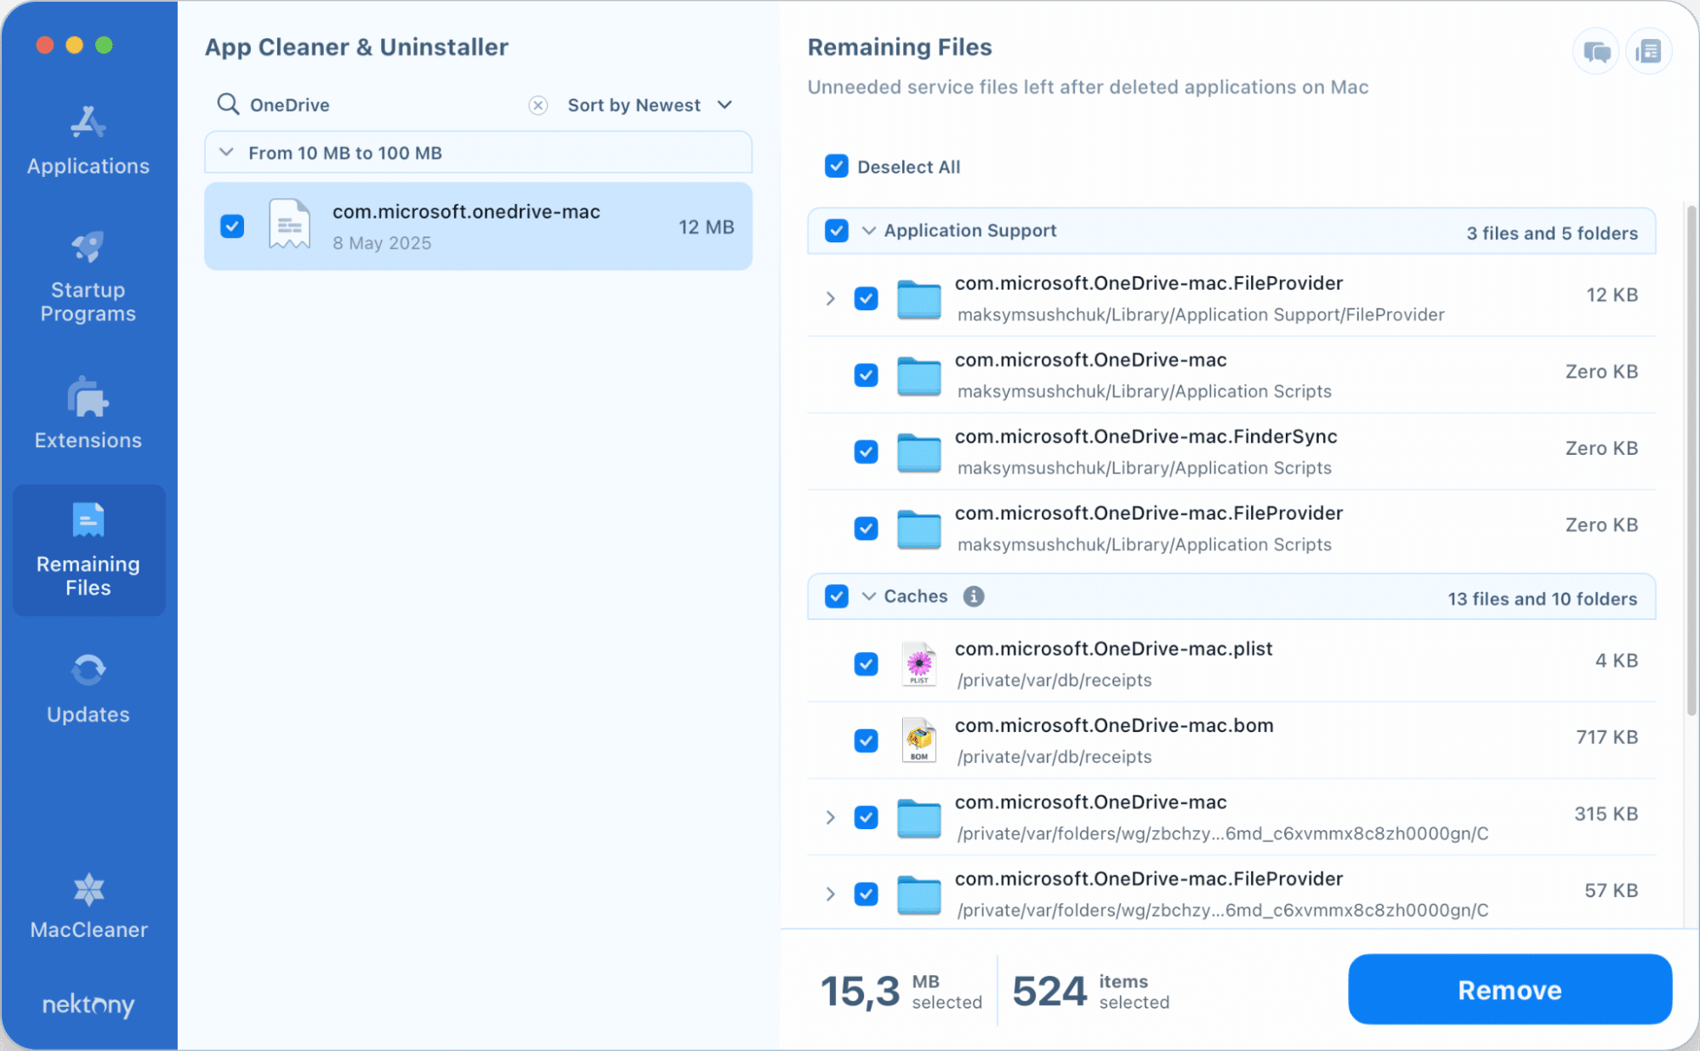The image size is (1700, 1051).
Task: Click the Remove button
Action: [1510, 989]
